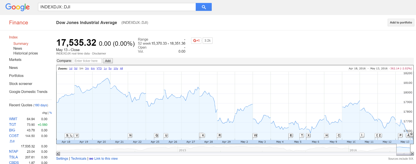Click the chain icon beside Link to this view

click(91, 159)
